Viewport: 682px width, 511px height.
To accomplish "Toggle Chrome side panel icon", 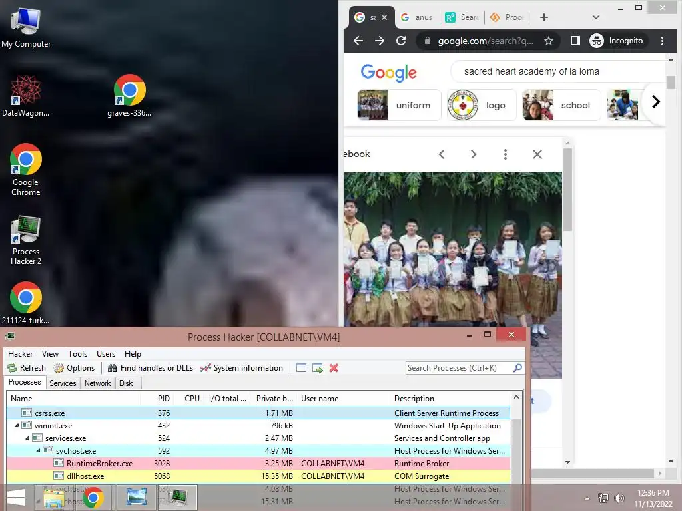I will (575, 41).
